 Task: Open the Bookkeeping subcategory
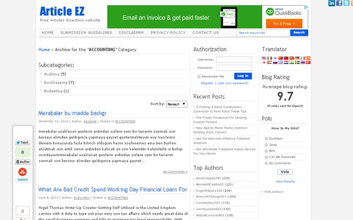[56, 83]
